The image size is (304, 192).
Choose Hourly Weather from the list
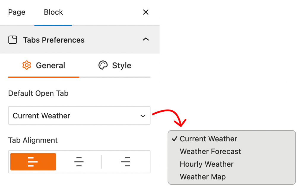click(x=207, y=164)
